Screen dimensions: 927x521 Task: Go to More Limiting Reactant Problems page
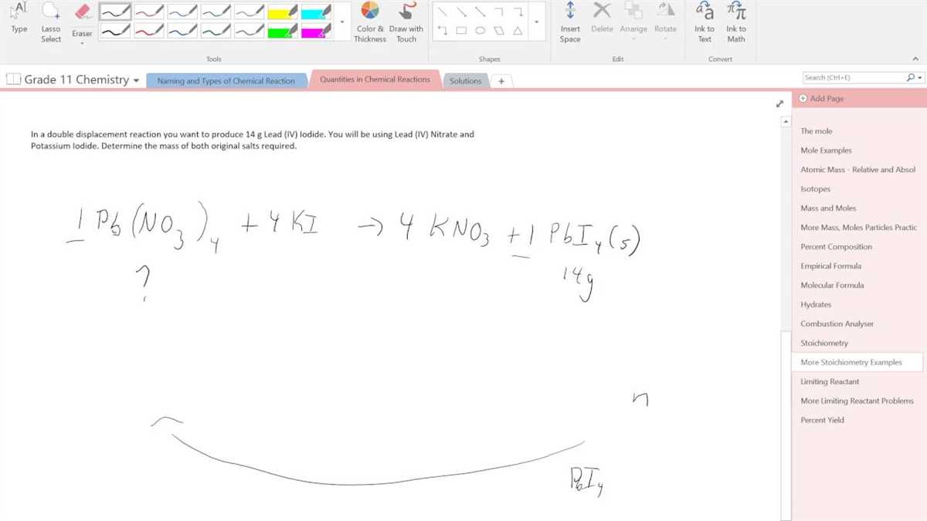[x=857, y=401]
